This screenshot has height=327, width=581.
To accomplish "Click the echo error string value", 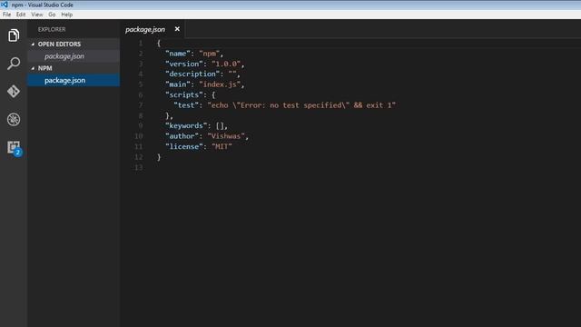I will pos(301,105).
